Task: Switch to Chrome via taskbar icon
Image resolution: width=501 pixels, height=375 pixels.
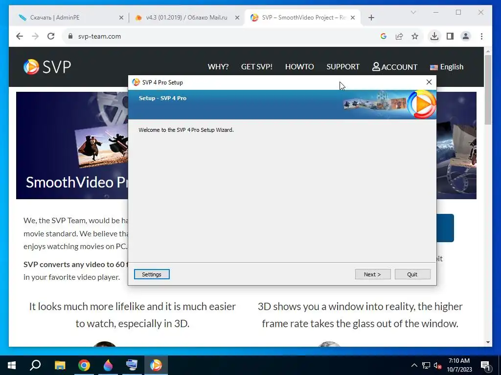Action: (84, 365)
